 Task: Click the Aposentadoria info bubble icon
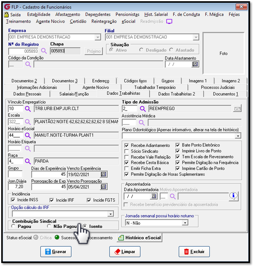233,196
